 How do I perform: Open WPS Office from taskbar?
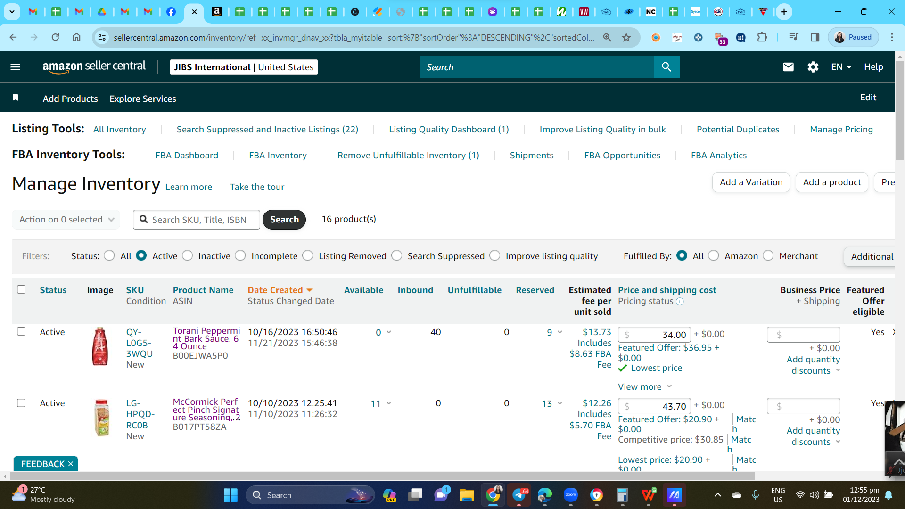pos(649,495)
